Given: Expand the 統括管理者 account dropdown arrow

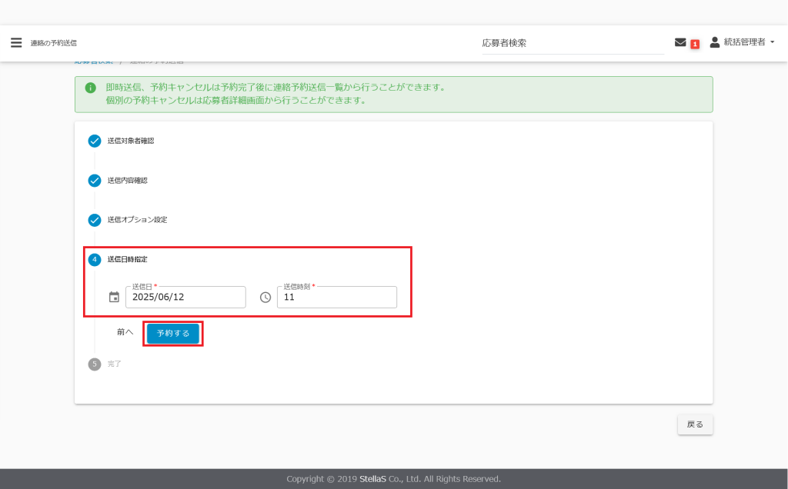Looking at the screenshot, I should click(x=772, y=42).
